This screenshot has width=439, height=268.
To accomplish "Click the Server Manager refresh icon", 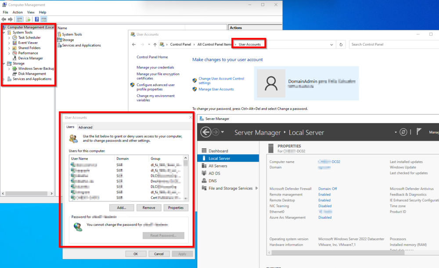I will point(403,132).
